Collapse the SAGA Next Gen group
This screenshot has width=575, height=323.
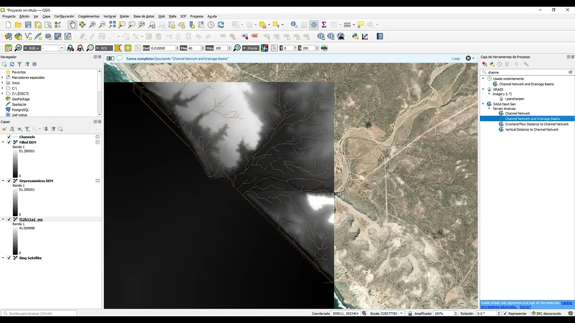(x=483, y=104)
